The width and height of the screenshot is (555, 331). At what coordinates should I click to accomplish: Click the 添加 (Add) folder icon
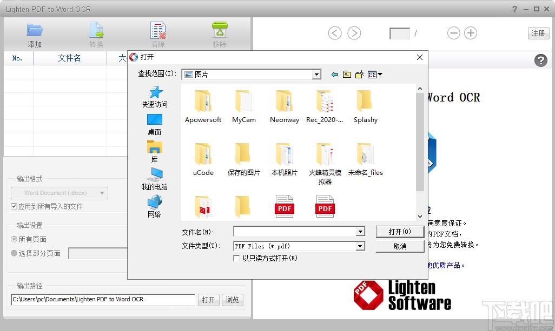(35, 30)
